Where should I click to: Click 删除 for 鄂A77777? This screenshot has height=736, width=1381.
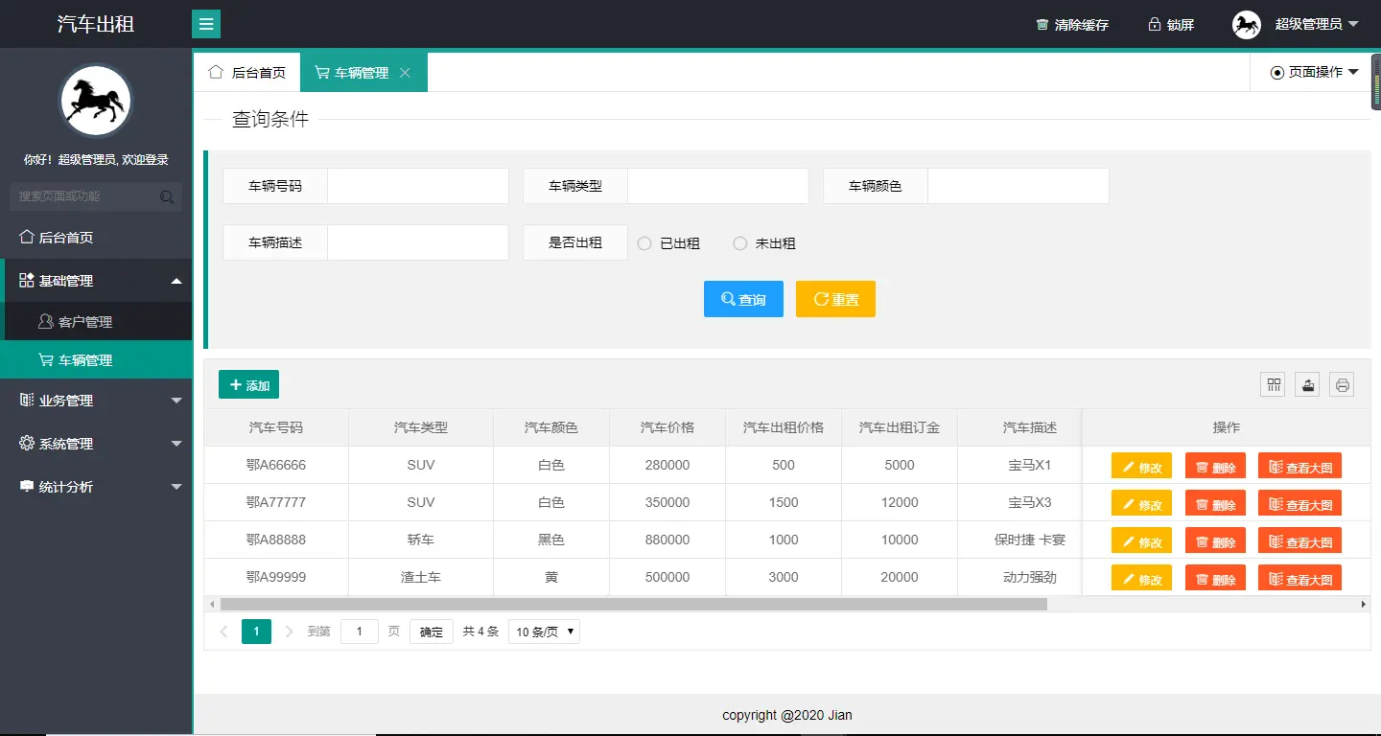pyautogui.click(x=1215, y=504)
